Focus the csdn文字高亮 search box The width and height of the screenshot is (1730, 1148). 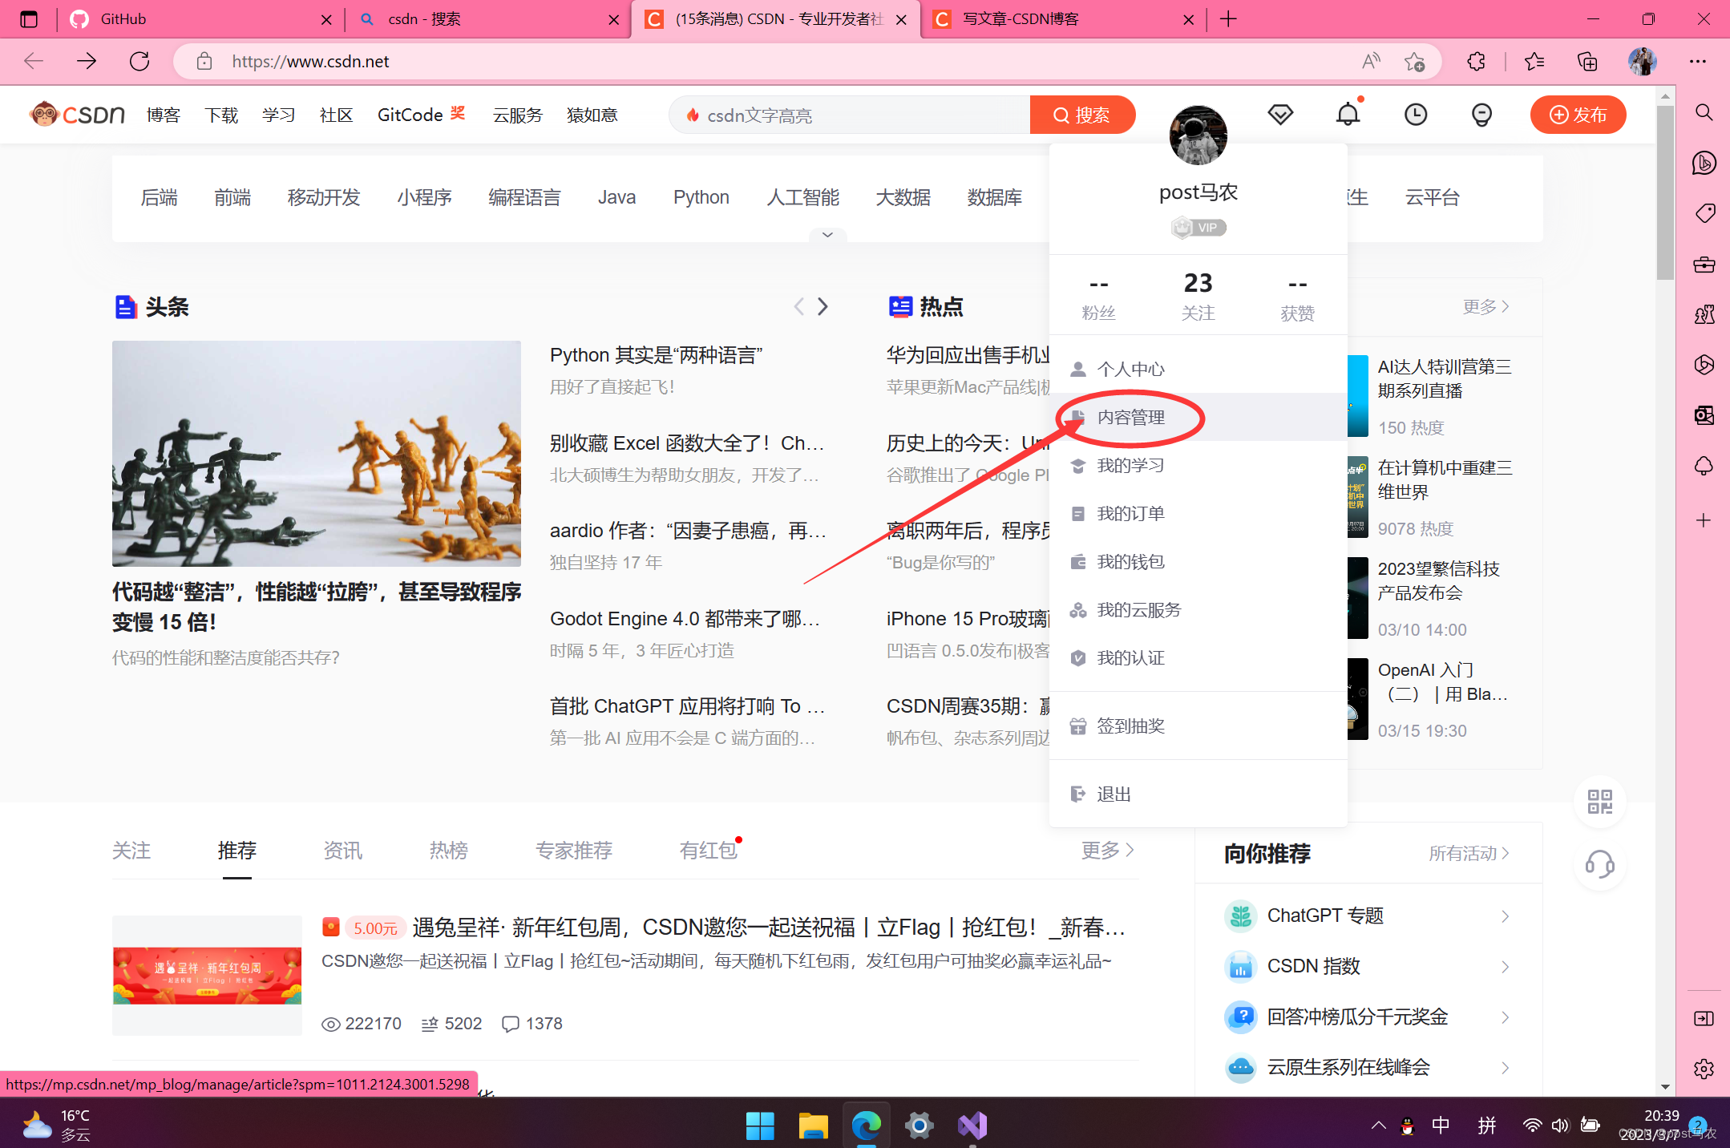click(x=850, y=115)
